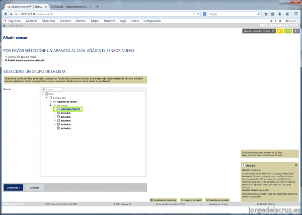302x215 pixels.
Task: Click the browser home icon
Action: click(x=287, y=14)
